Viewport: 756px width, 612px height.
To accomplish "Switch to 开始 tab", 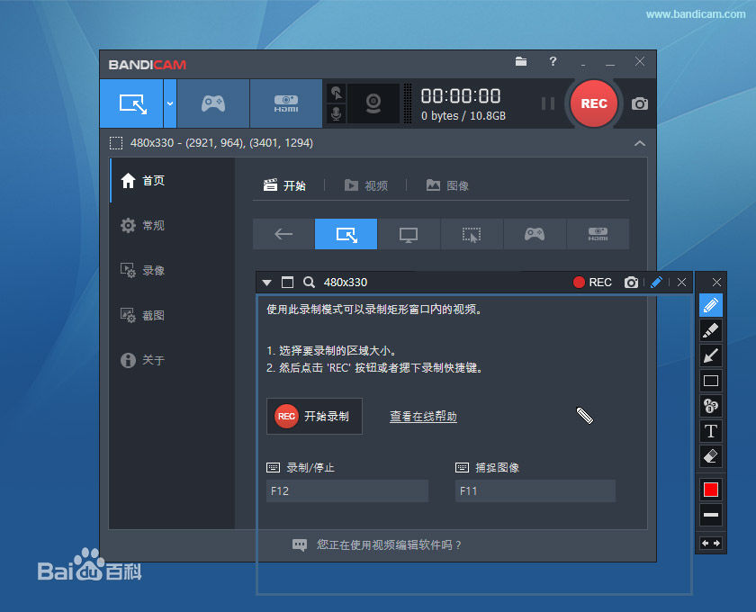I will coord(285,185).
